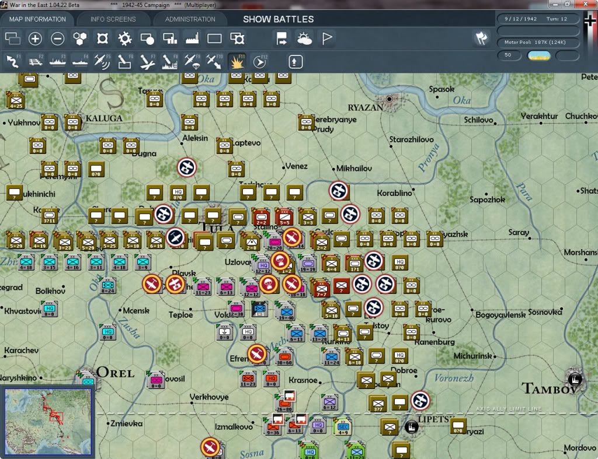Select pink HQ 0=0 near Novosil
Image resolution: width=598 pixels, height=459 pixels.
coord(155,380)
